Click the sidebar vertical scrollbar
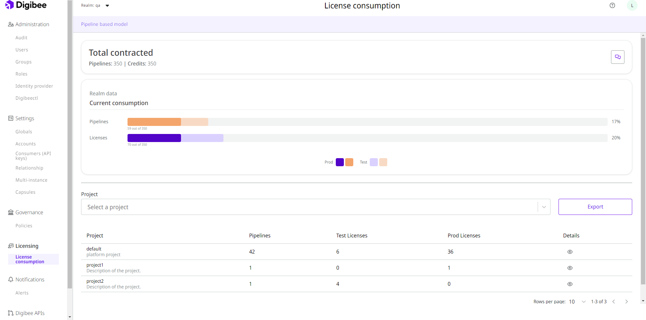 pos(70,144)
